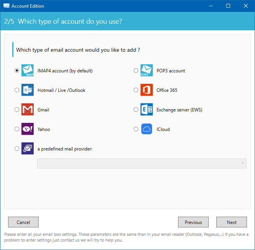Click the 'ICloud' label text
The height and width of the screenshot is (250, 255).
click(x=163, y=129)
